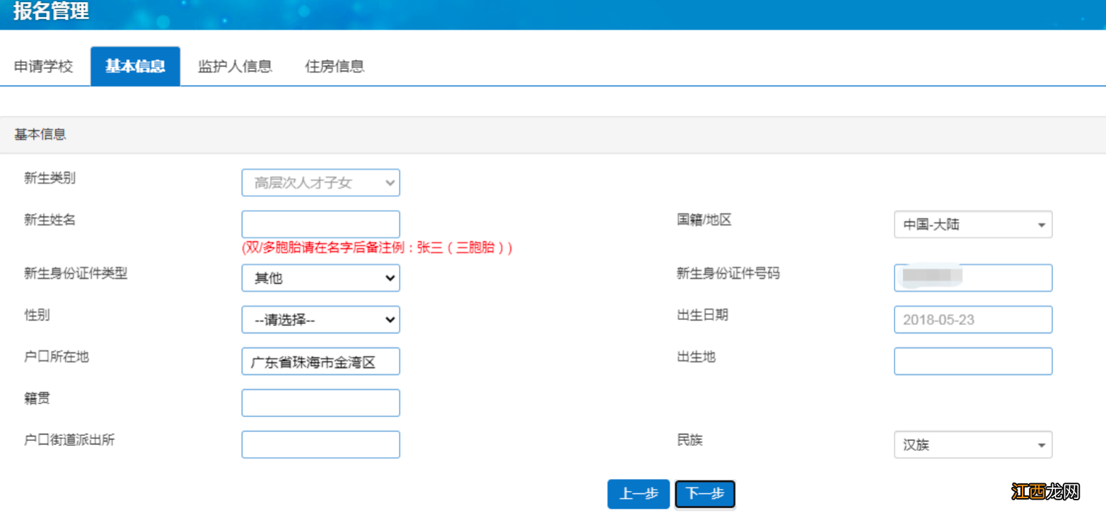Viewport: 1106px width, 513px height.
Task: Click the 户口所在地 input field
Action: click(x=321, y=361)
